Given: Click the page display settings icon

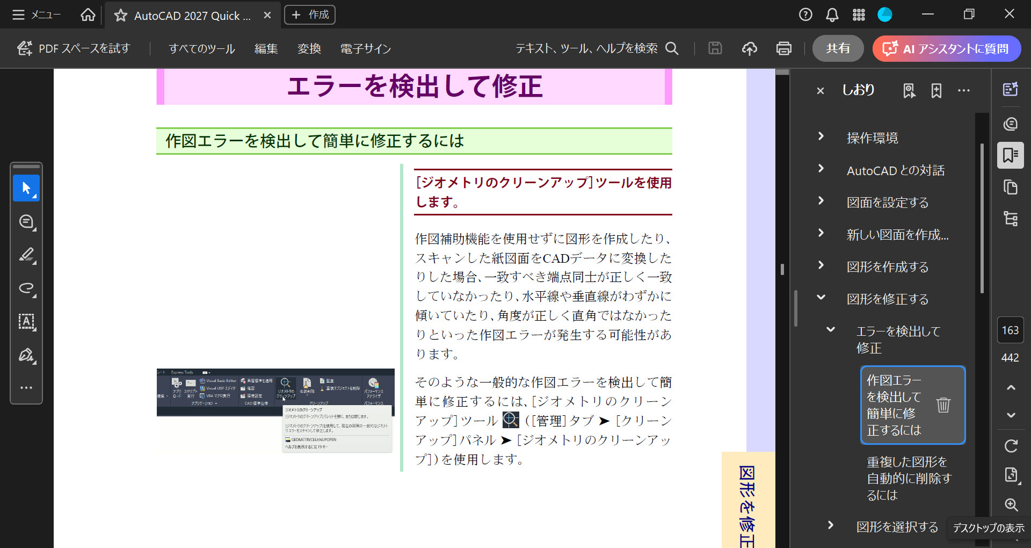Looking at the screenshot, I should [1011, 475].
